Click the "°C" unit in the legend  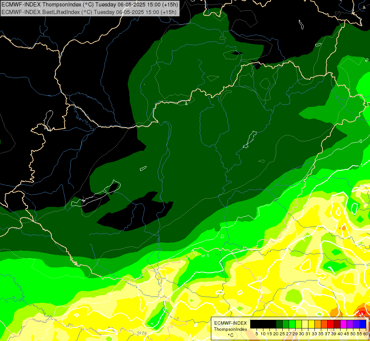point(231,335)
